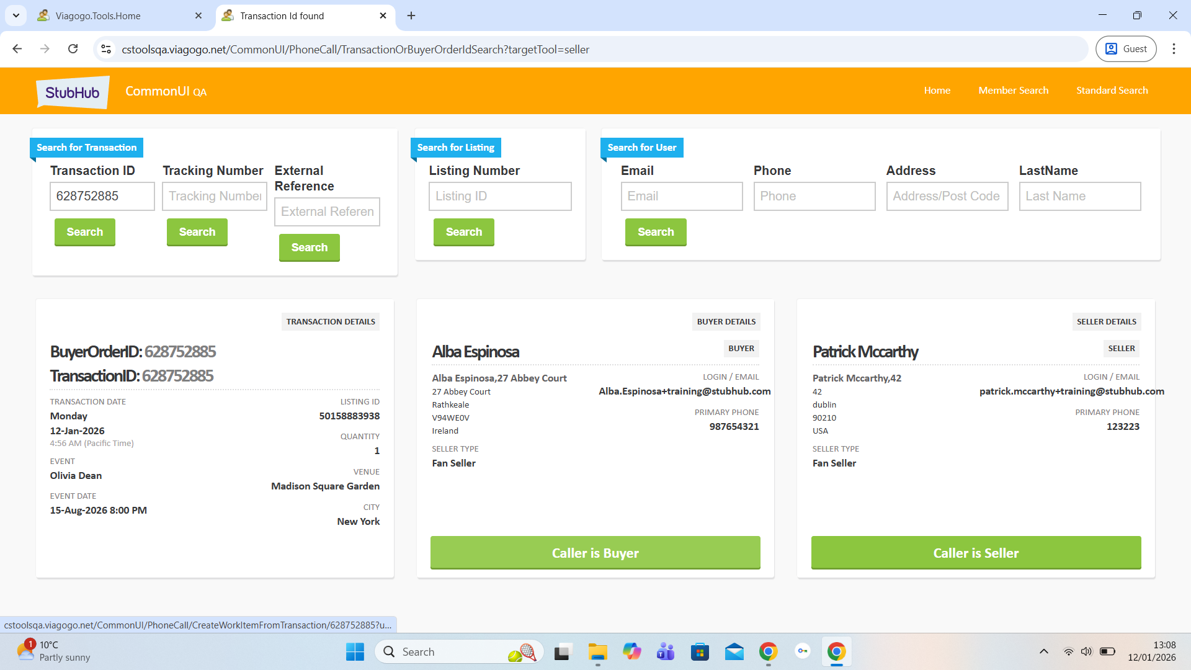Open Member Search in the navigation bar
Screen dimensions: 1191x670
tap(1013, 91)
